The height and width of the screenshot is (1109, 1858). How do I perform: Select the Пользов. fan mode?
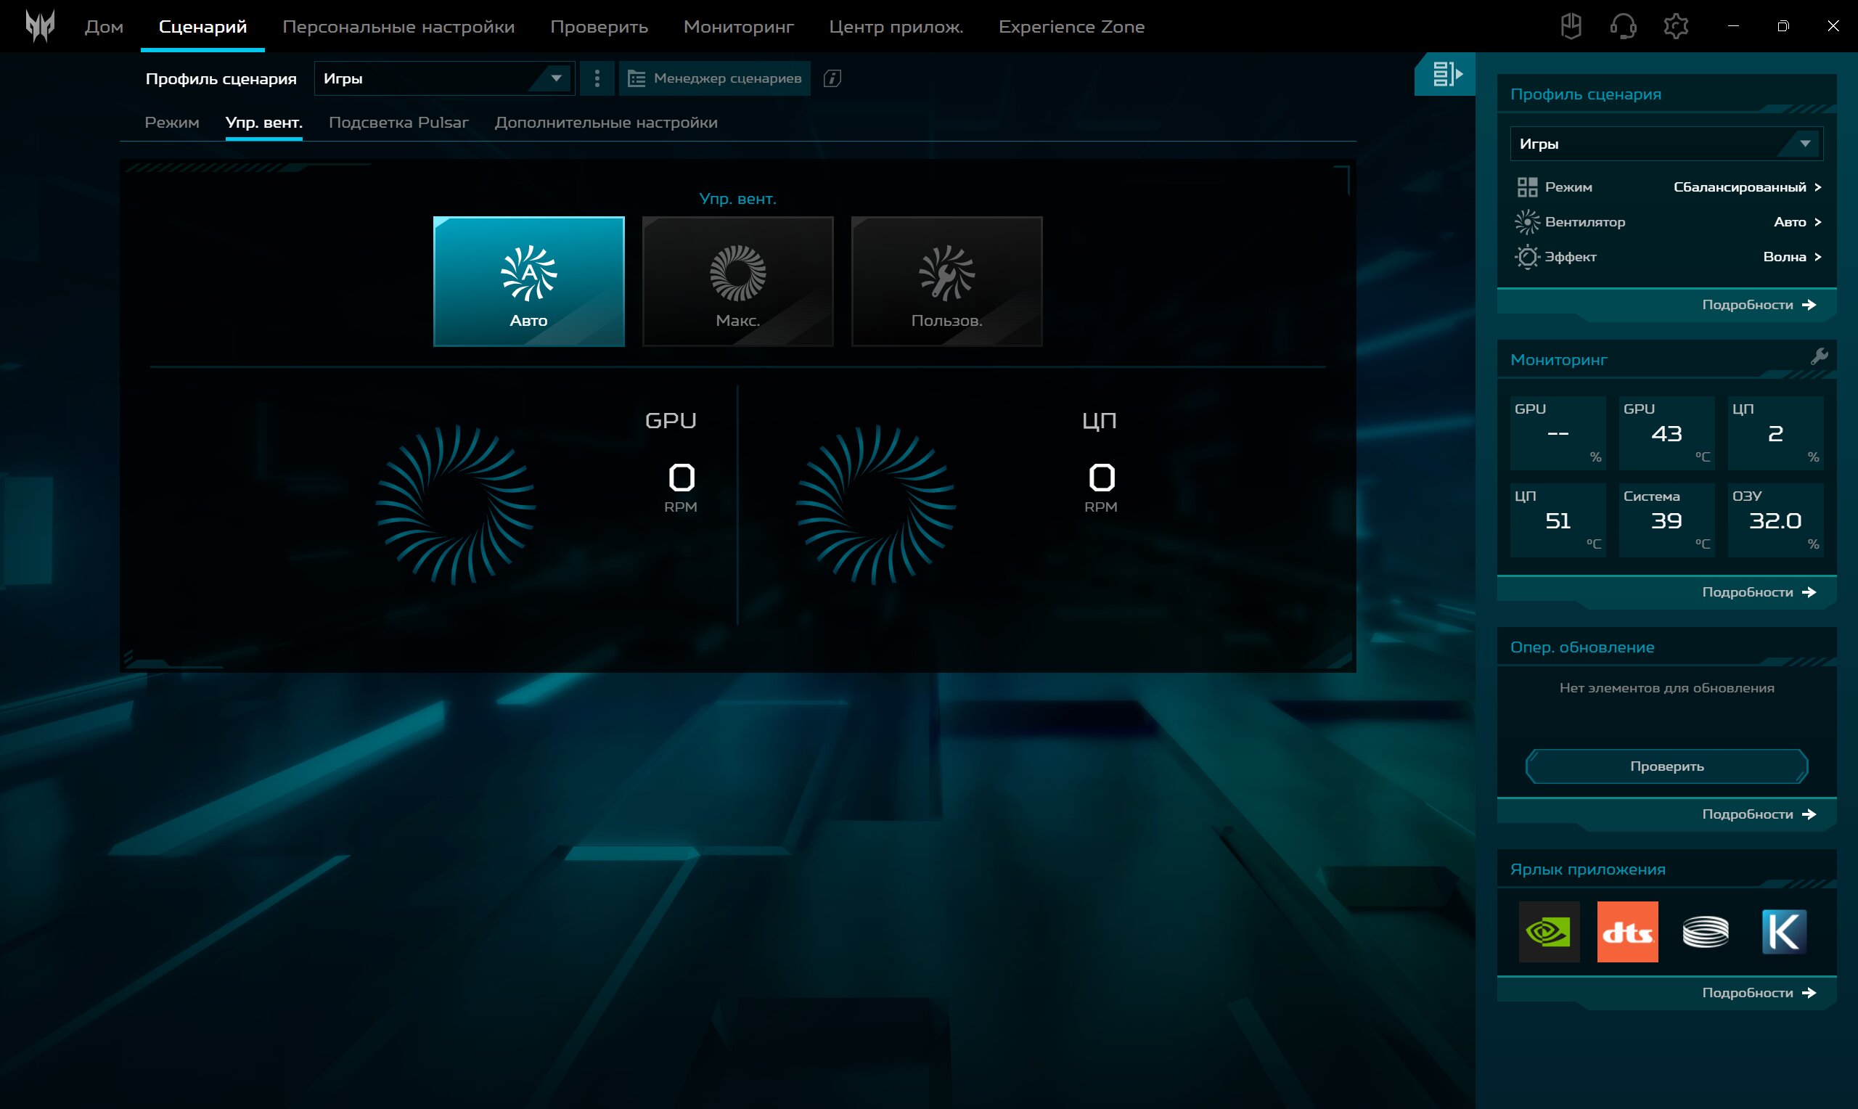tap(946, 282)
